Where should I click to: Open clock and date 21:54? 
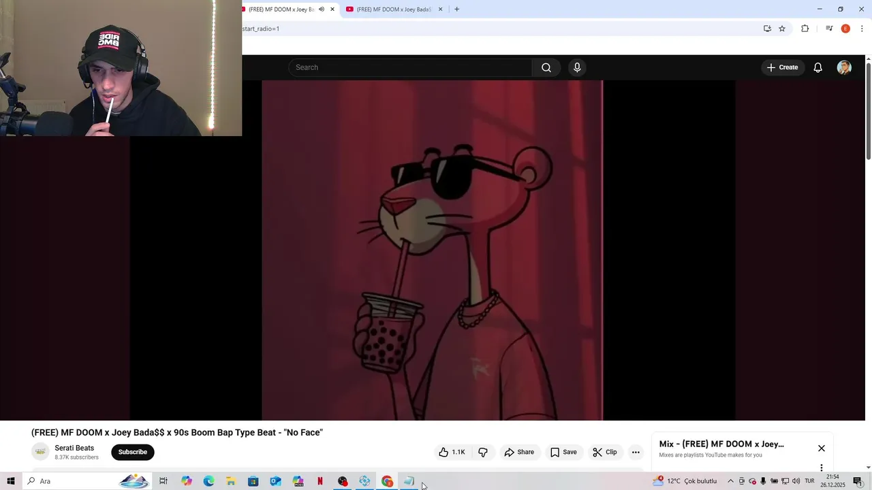[832, 481]
